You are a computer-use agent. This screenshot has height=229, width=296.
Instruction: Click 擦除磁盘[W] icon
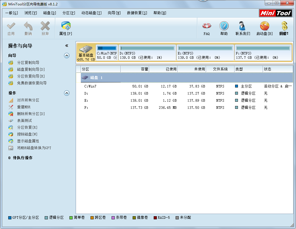(x=11, y=134)
